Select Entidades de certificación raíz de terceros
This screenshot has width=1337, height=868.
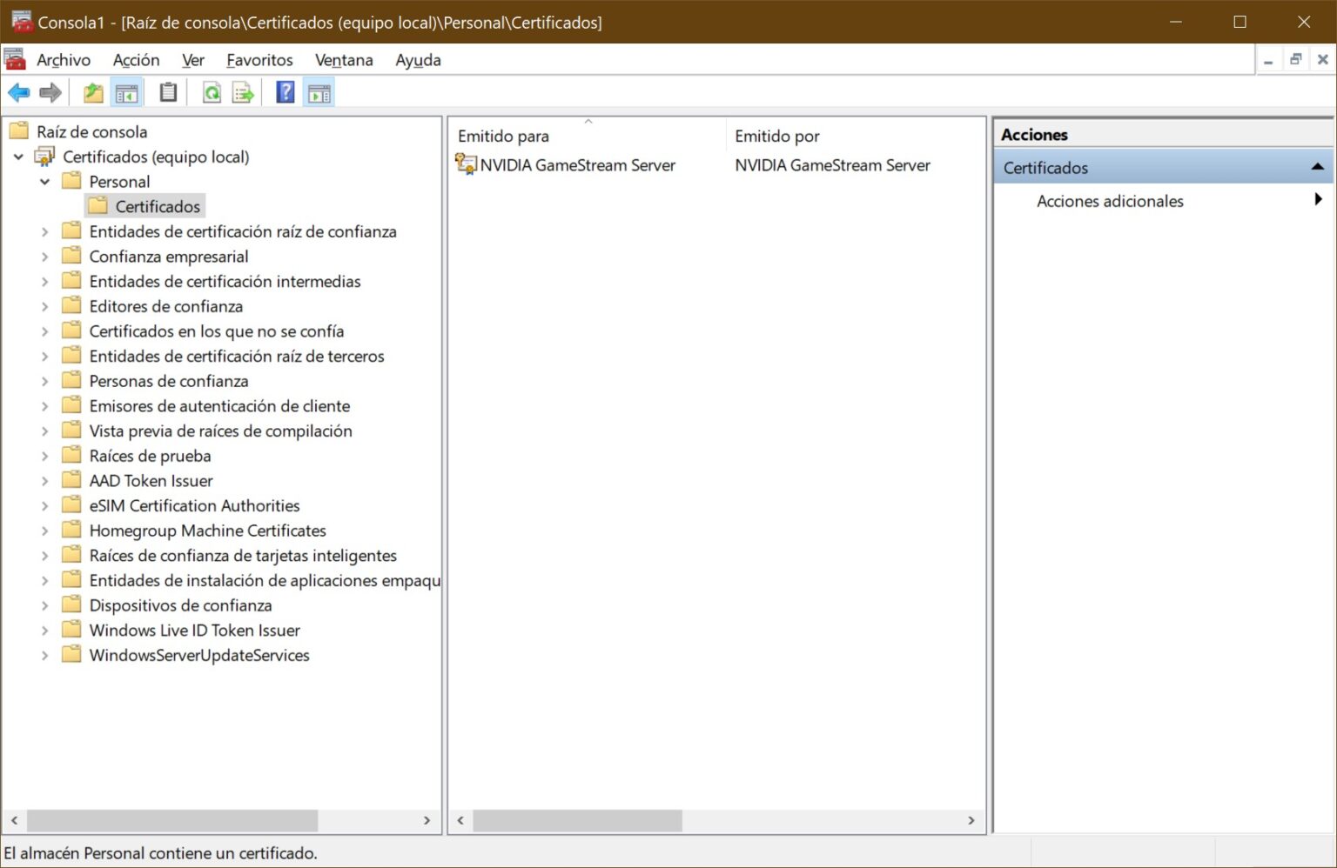(236, 356)
